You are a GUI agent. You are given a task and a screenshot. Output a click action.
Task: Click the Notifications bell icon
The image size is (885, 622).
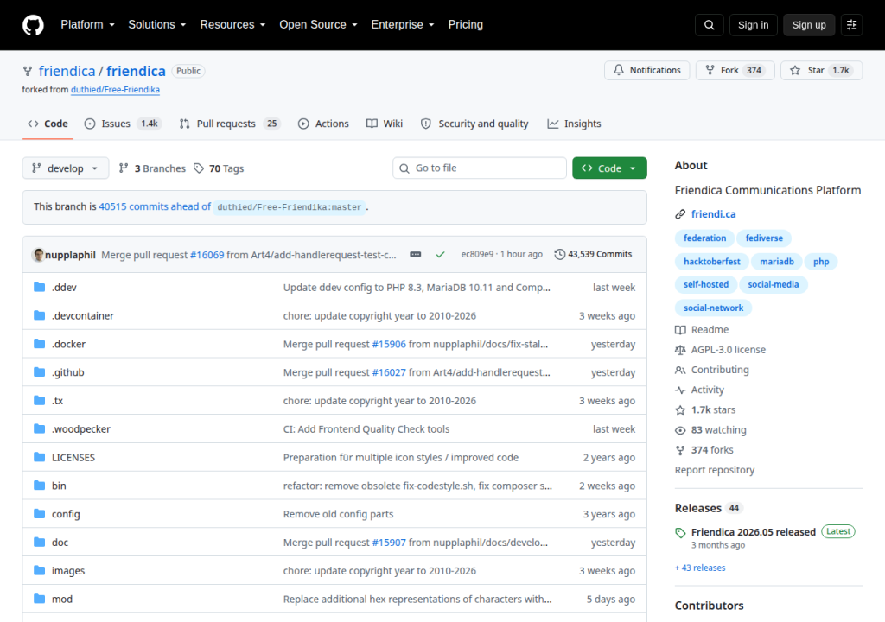619,70
